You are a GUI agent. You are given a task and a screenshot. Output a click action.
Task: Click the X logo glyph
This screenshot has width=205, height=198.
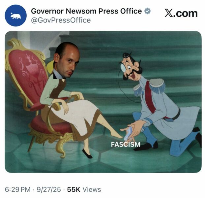[x=169, y=13]
